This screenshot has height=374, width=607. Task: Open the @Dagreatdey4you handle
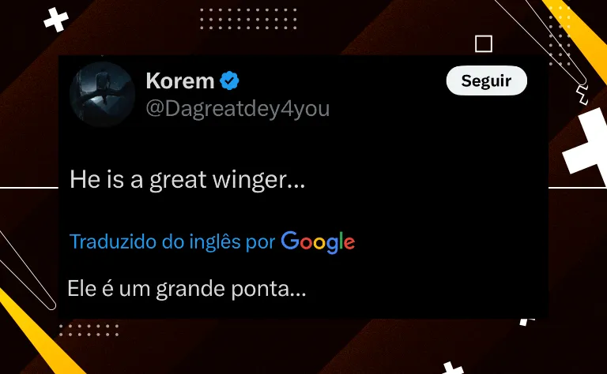tap(238, 109)
